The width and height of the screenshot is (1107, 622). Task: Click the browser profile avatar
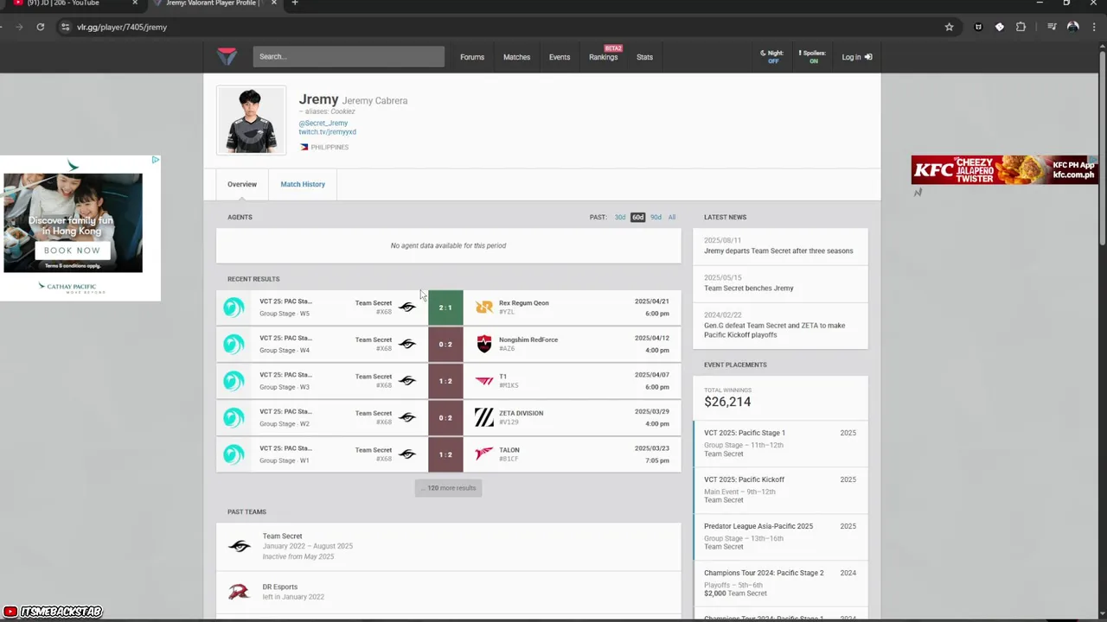coord(1072,27)
